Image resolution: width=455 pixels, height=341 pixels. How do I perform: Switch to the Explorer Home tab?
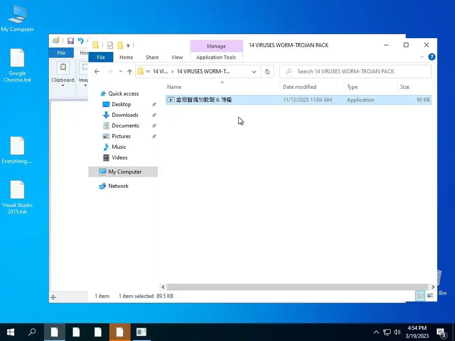126,57
